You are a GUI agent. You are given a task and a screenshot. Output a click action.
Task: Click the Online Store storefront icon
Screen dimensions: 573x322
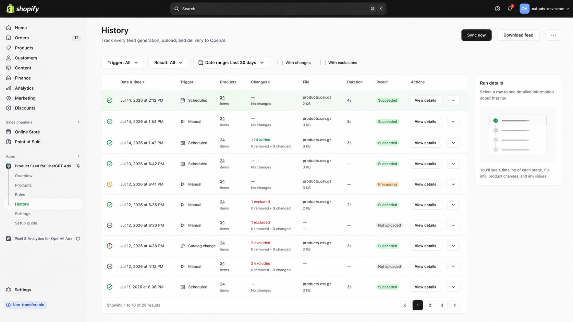point(9,132)
